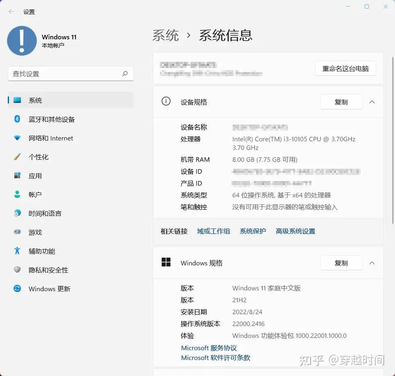Click 重命名这台电脑 button
This screenshot has height=376, width=395.
pyautogui.click(x=345, y=68)
